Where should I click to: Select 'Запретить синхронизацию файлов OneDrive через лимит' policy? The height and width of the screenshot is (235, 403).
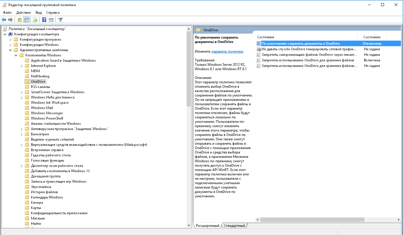point(309,55)
